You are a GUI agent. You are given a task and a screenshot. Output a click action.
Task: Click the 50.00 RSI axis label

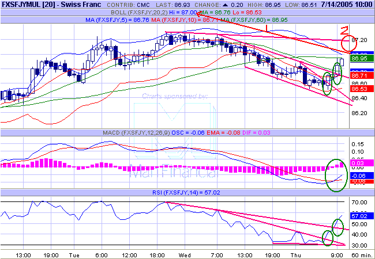coord(359,224)
